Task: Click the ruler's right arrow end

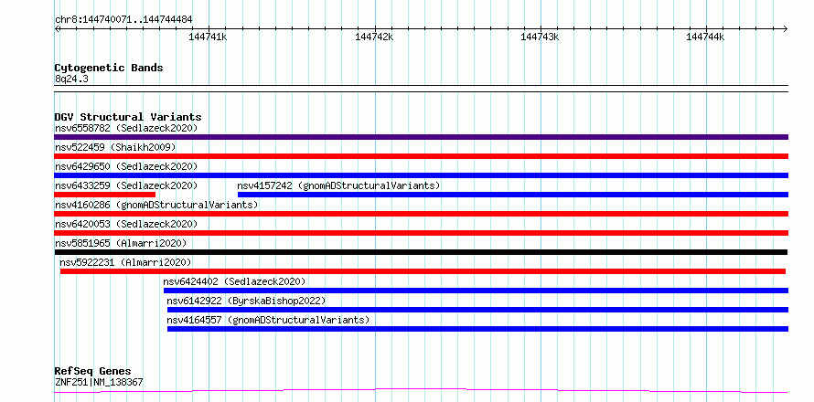Action: [x=786, y=29]
